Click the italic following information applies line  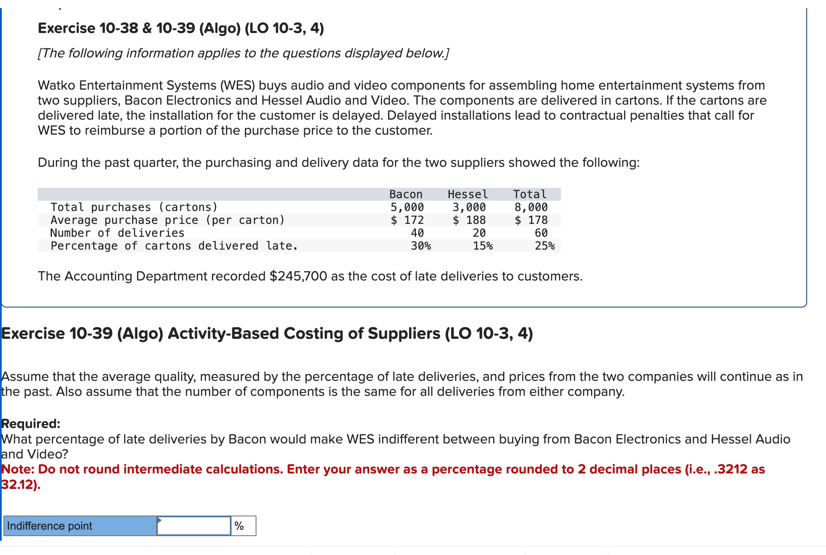click(x=243, y=53)
